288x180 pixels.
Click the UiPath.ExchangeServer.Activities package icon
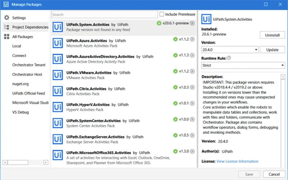[x=58, y=139]
